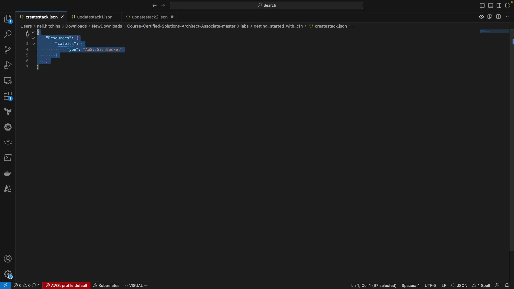The height and width of the screenshot is (289, 514).
Task: Open the Explorer view in activity bar
Action: click(8, 19)
